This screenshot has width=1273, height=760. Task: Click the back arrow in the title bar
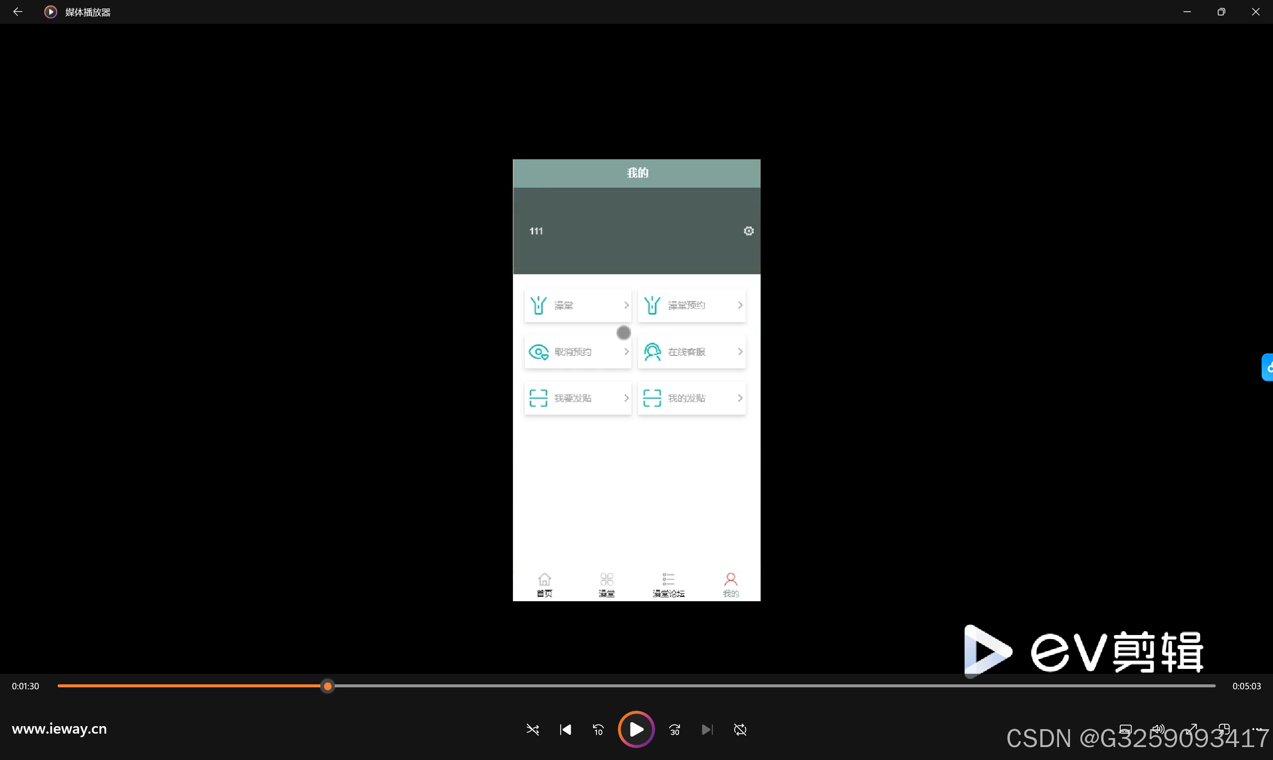point(17,12)
